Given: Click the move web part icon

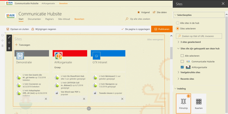Looking at the screenshot, I should (x=9, y=43).
